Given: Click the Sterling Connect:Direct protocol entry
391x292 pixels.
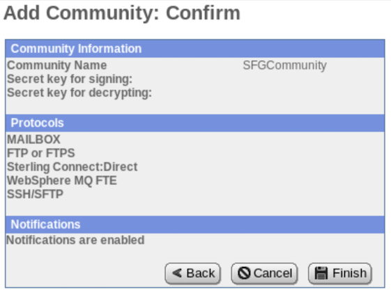Looking at the screenshot, I should (72, 167).
